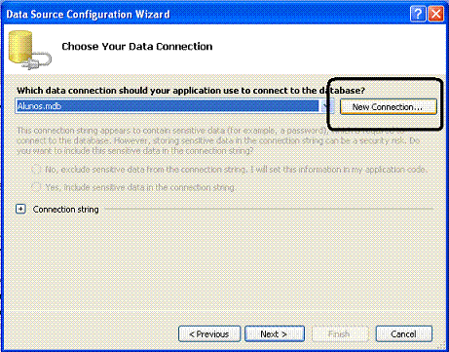
Task: Click the greyed-out Finish button
Action: pyautogui.click(x=340, y=333)
